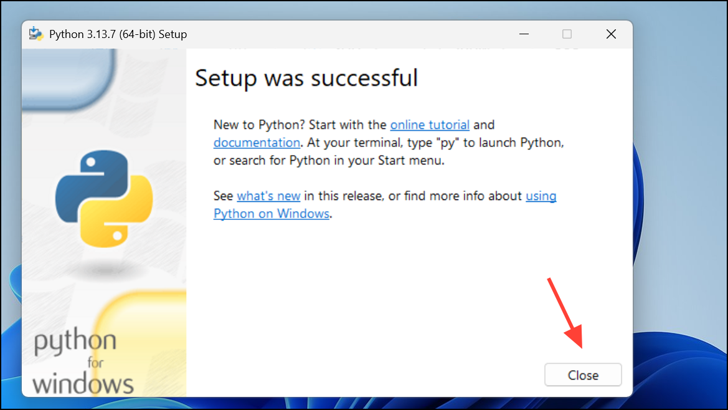Maximize the Python setup window
Image resolution: width=728 pixels, height=410 pixels.
click(567, 34)
